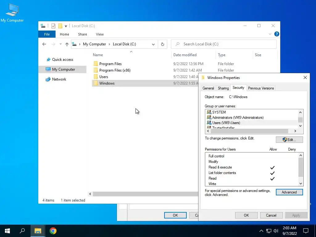
Task: Open the recent locations dropdown arrow
Action: click(60, 44)
